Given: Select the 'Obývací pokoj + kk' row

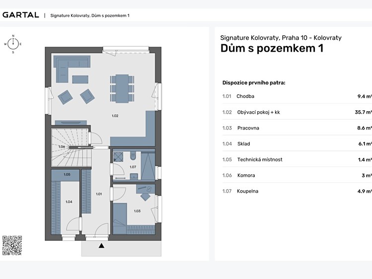Looking at the screenshot, I should 297,112.
